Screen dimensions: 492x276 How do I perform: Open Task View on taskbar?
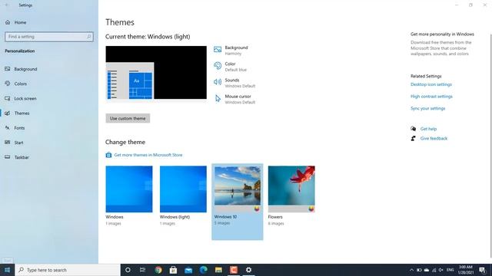tap(142, 270)
